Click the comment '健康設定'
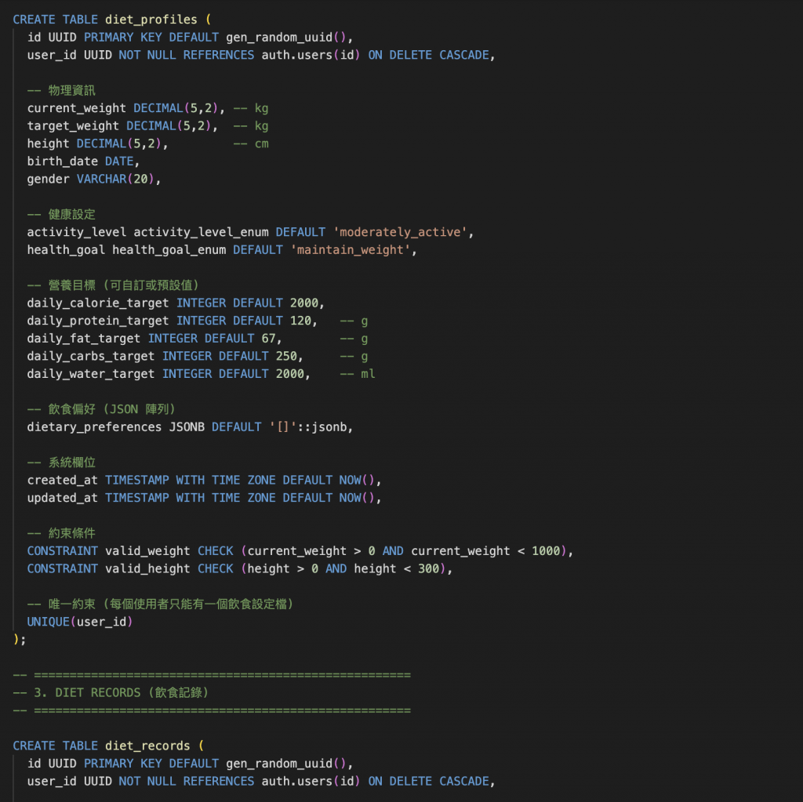This screenshot has width=803, height=802. 71,215
